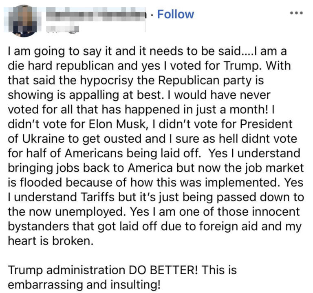Click the audience privacy icon beside the timestamp
Screen dimensions: 313x293
[x=74, y=29]
